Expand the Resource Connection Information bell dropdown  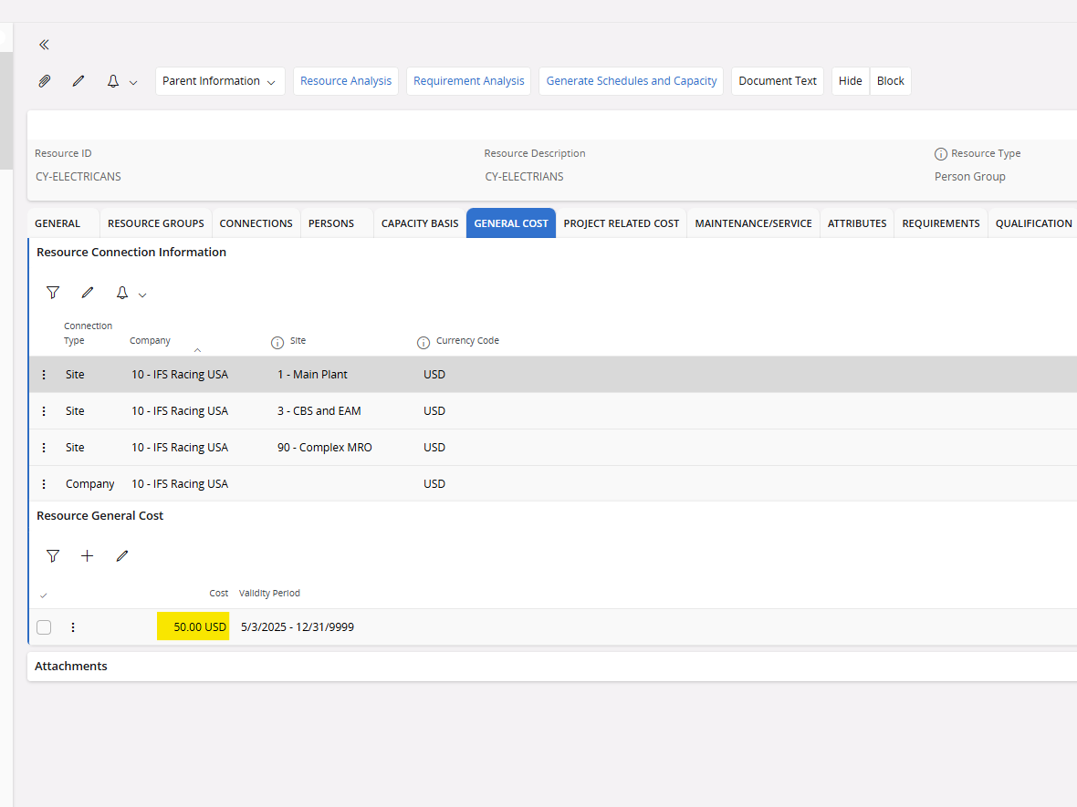(142, 295)
